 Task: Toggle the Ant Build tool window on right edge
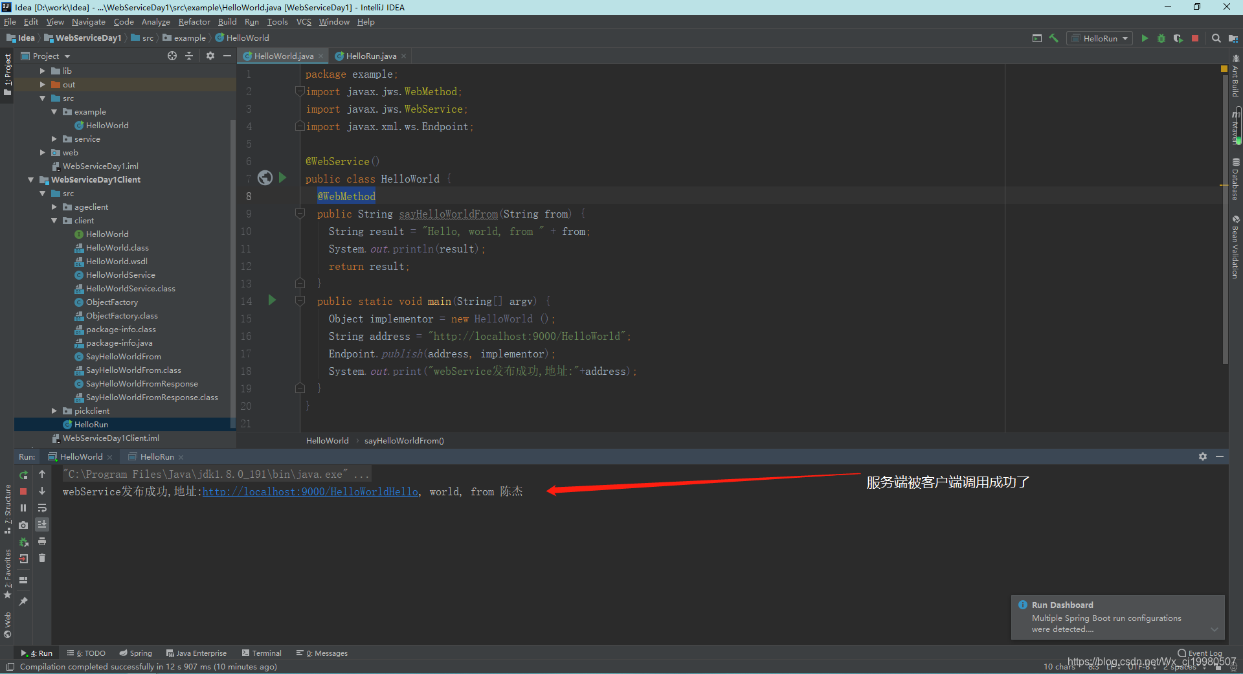pos(1235,76)
